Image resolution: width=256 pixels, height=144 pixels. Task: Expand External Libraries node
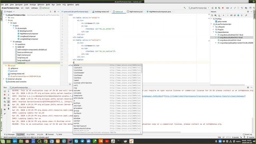[x=4, y=79]
